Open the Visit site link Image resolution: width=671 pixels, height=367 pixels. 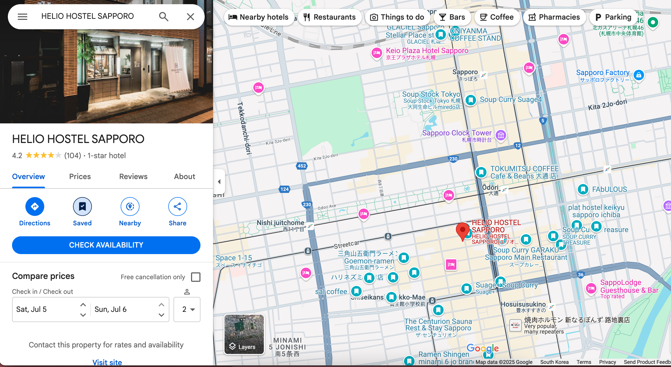(107, 363)
